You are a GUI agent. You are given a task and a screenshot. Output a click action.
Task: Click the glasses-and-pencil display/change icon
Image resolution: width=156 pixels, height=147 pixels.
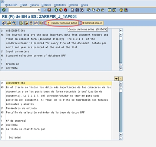tap(4, 23)
